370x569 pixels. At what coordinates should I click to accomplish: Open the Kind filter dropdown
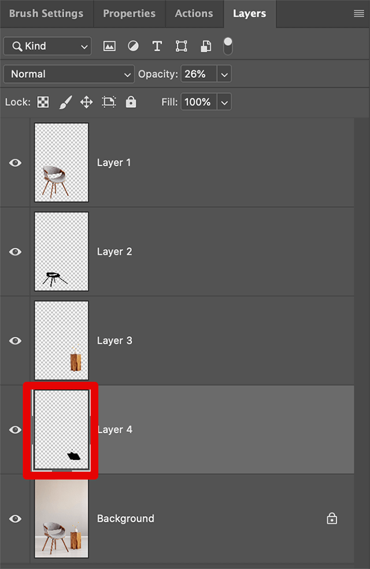click(x=47, y=46)
